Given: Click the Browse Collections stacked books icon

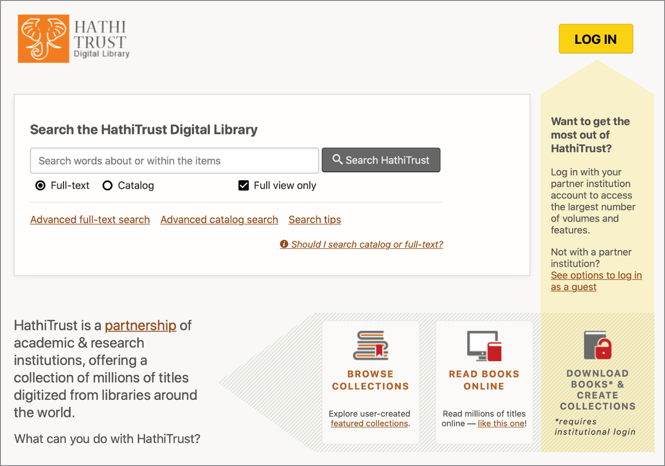Looking at the screenshot, I should click(x=371, y=345).
